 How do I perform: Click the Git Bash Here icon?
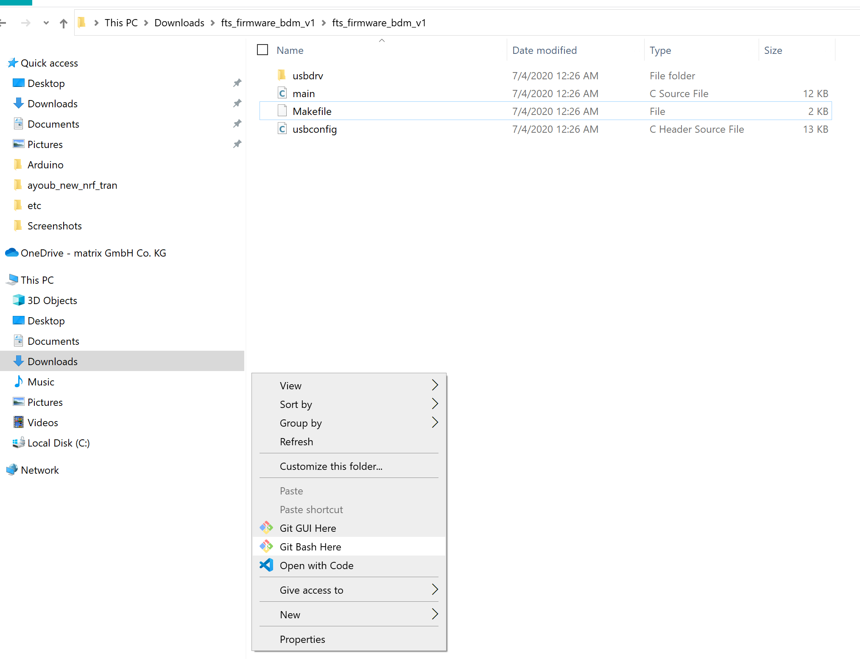click(x=266, y=547)
